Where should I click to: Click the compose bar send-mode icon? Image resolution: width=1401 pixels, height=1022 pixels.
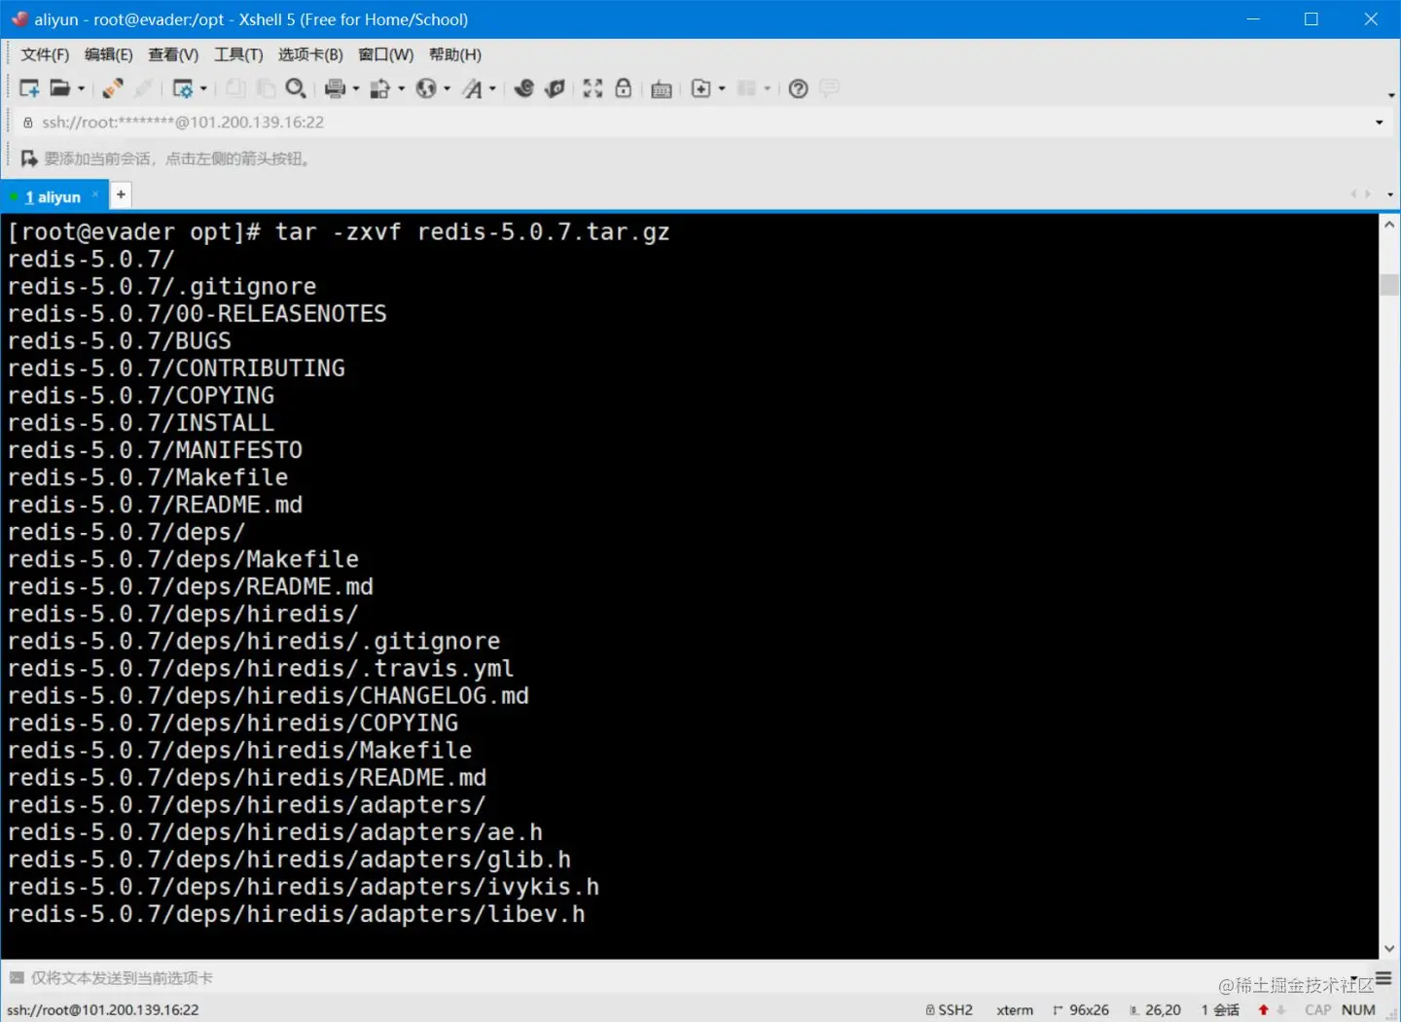pyautogui.click(x=17, y=978)
